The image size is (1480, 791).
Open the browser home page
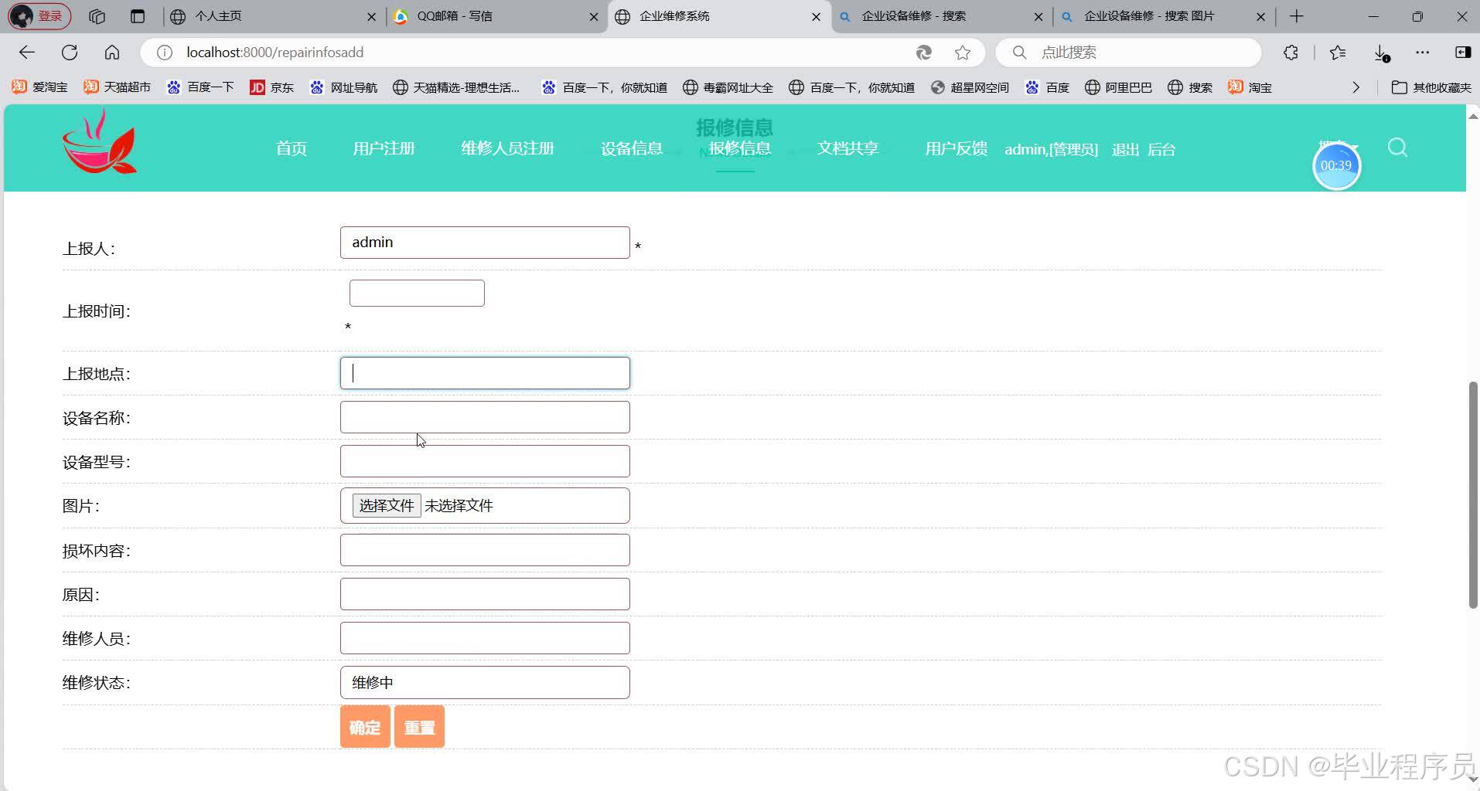112,53
